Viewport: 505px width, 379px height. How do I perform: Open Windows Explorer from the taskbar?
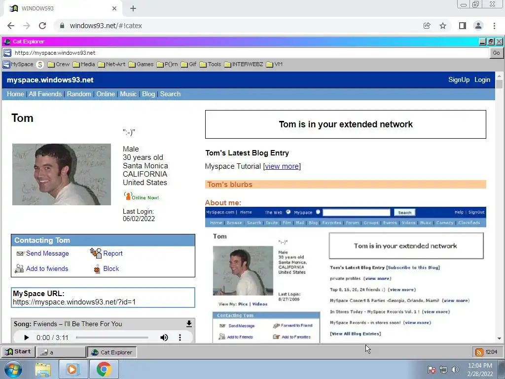pos(43,370)
